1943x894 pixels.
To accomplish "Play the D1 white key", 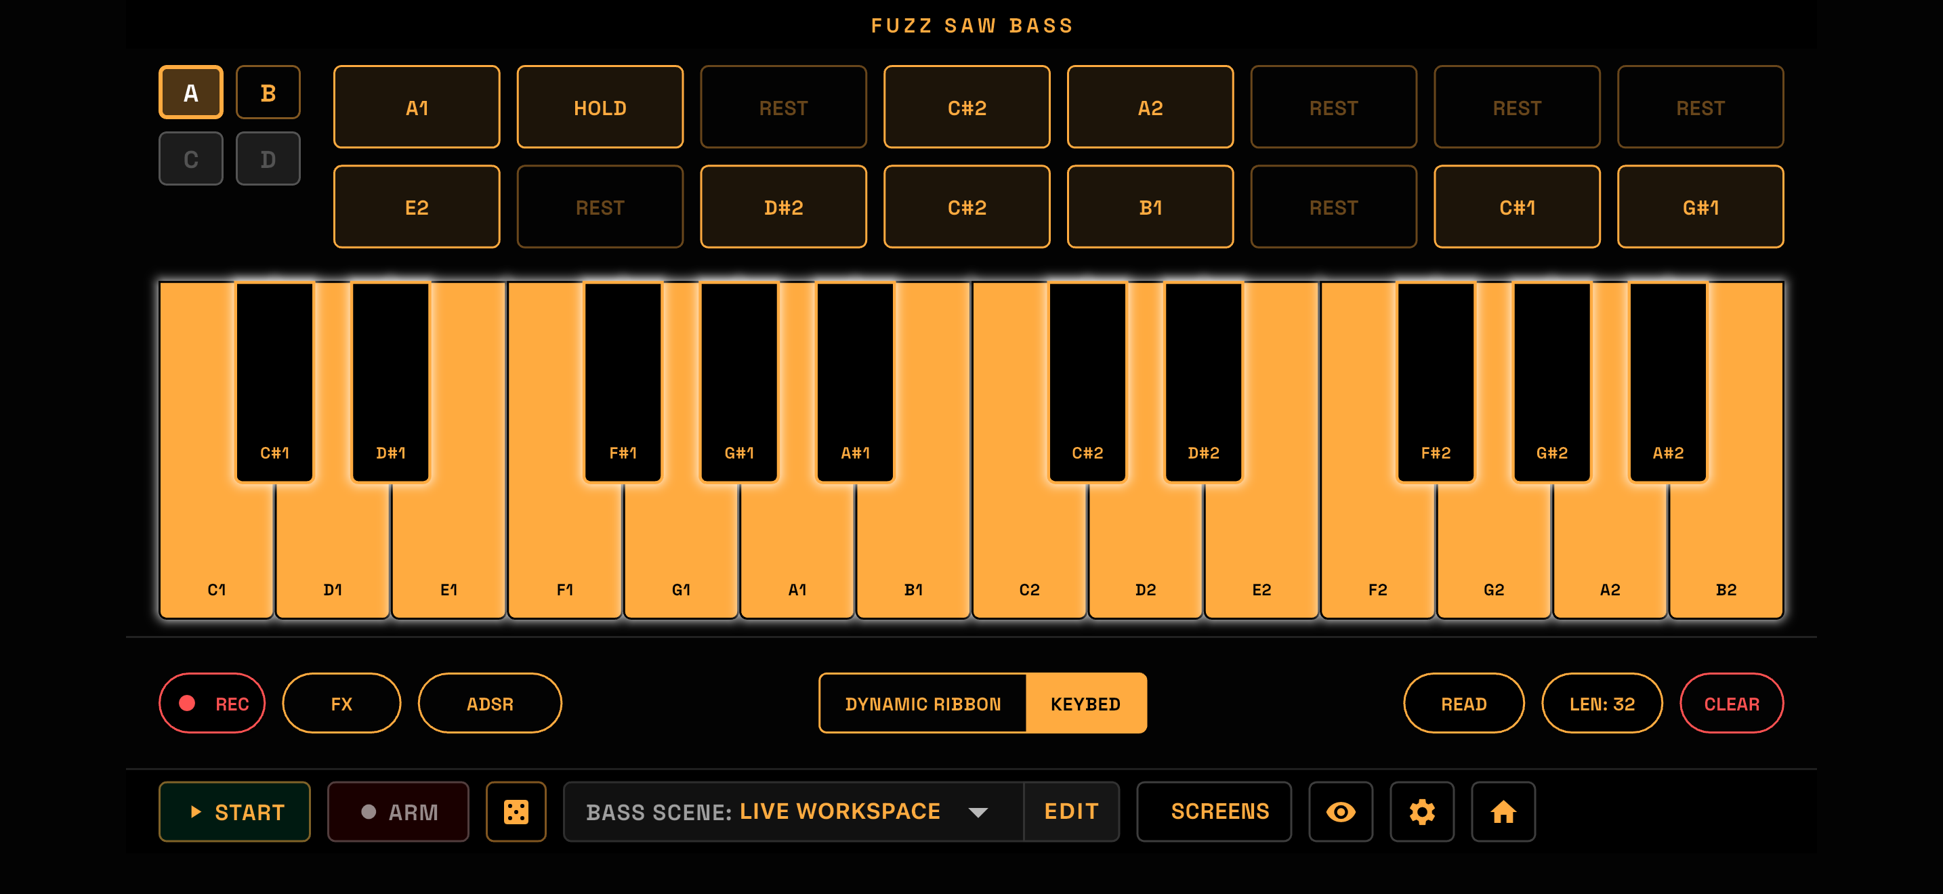I will pos(333,550).
